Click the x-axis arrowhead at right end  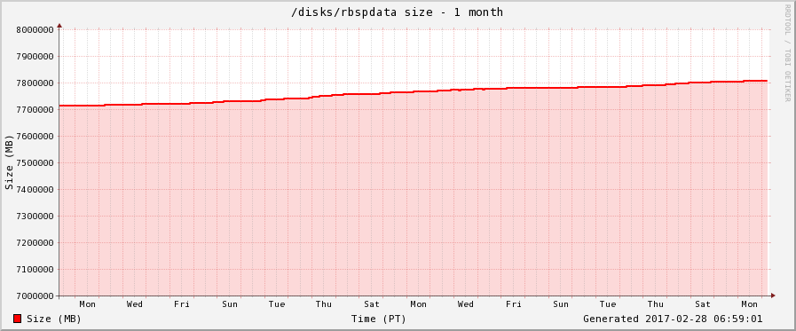pyautogui.click(x=773, y=296)
